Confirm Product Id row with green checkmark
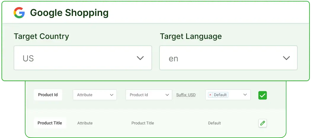The width and height of the screenshot is (311, 138). click(262, 95)
